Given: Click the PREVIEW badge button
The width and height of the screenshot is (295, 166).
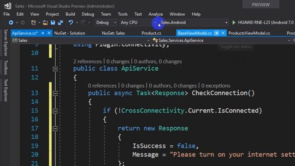Looking at the screenshot, I should pos(260,5).
